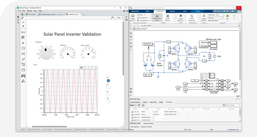Expand the ee_solar_inverter breadcrumb path dropdown
Viewport: 257px width, 137px height.
(240, 29)
